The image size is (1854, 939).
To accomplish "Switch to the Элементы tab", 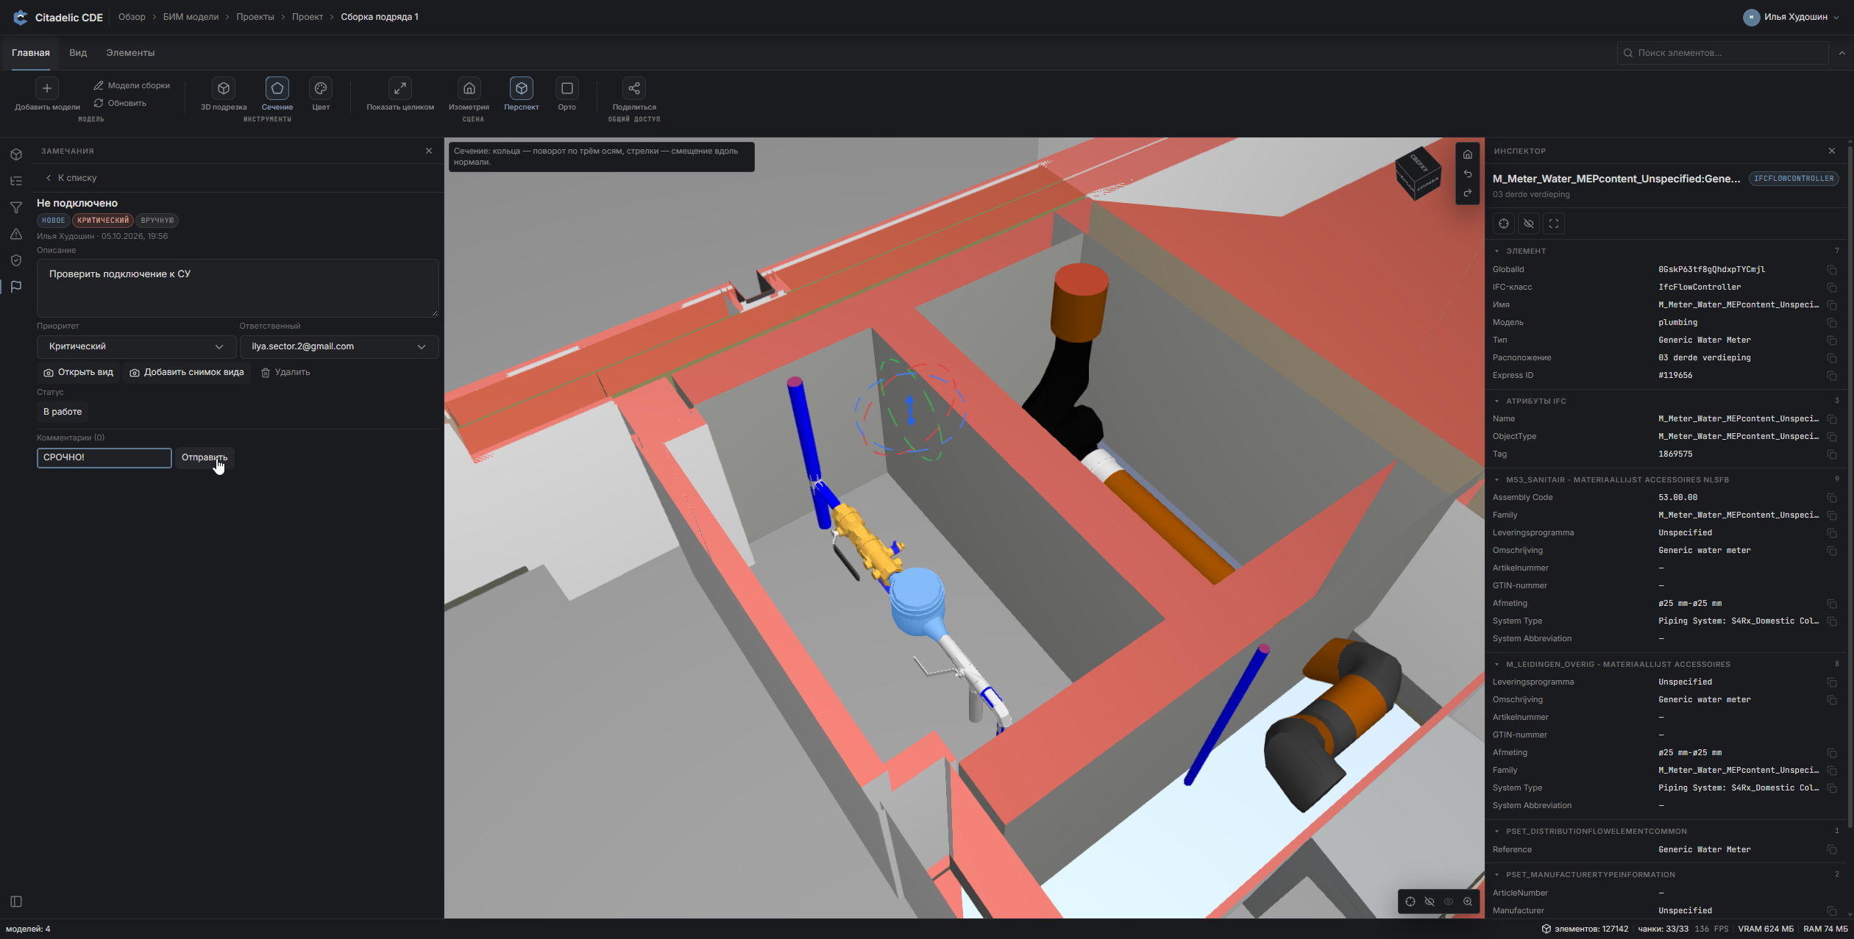I will tap(130, 53).
